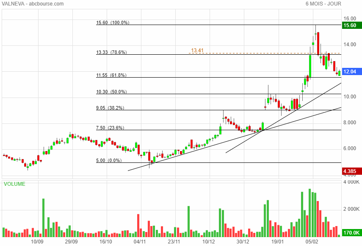Click the 2 000K volume axis value
The width and height of the screenshot is (362, 246).
point(351,209)
